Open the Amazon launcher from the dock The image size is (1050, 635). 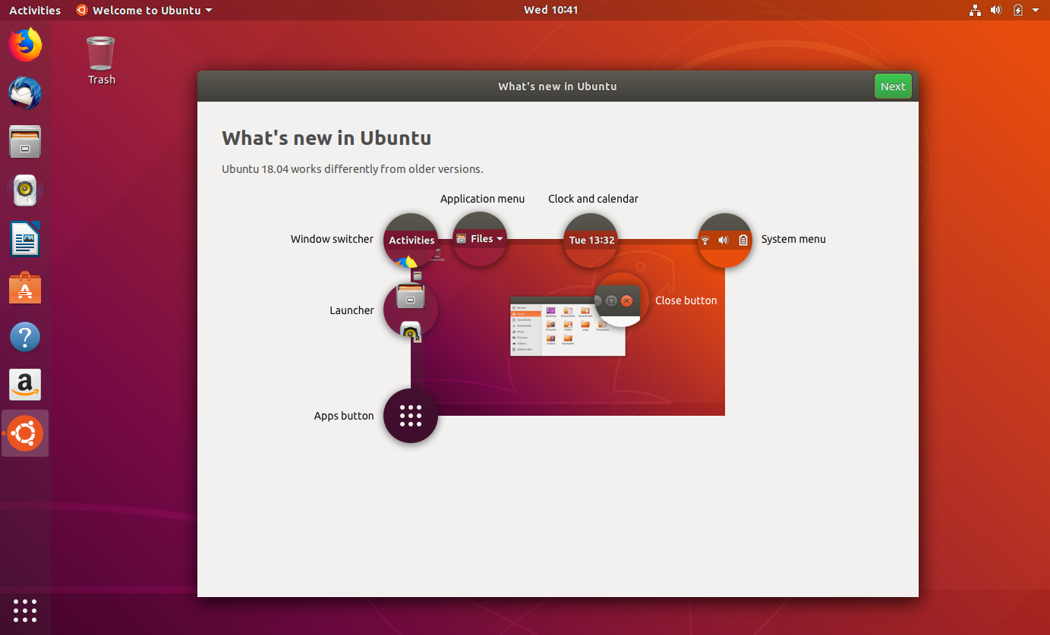pyautogui.click(x=25, y=385)
